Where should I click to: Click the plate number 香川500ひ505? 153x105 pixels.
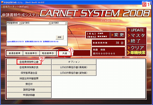104,54
